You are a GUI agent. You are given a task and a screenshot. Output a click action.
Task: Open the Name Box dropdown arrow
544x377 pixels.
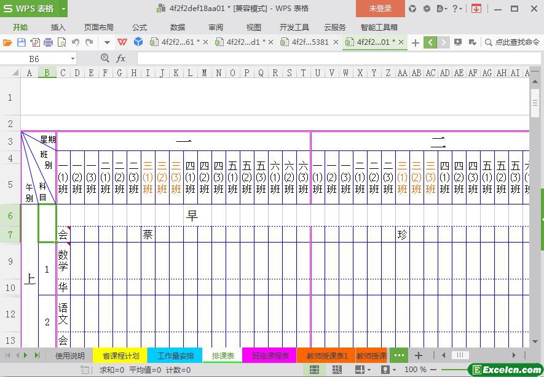click(x=73, y=59)
